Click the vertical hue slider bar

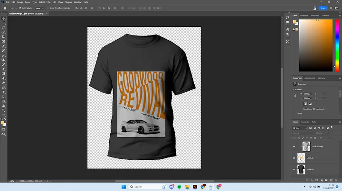point(337,45)
